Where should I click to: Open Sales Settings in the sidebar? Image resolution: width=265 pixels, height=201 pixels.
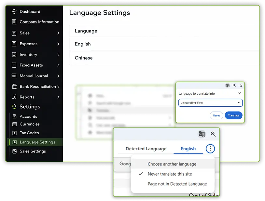pyautogui.click(x=33, y=151)
